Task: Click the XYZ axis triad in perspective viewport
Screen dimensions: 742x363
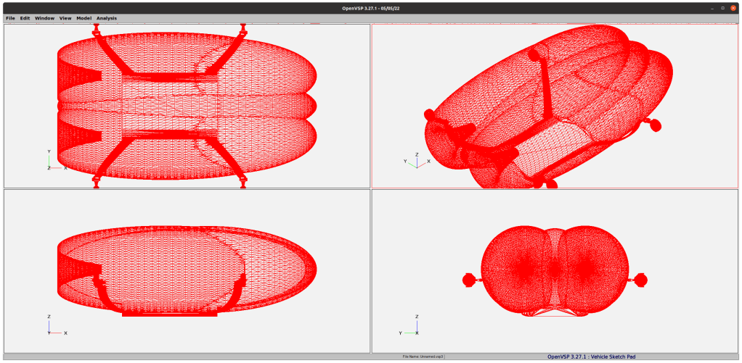Action: point(416,161)
